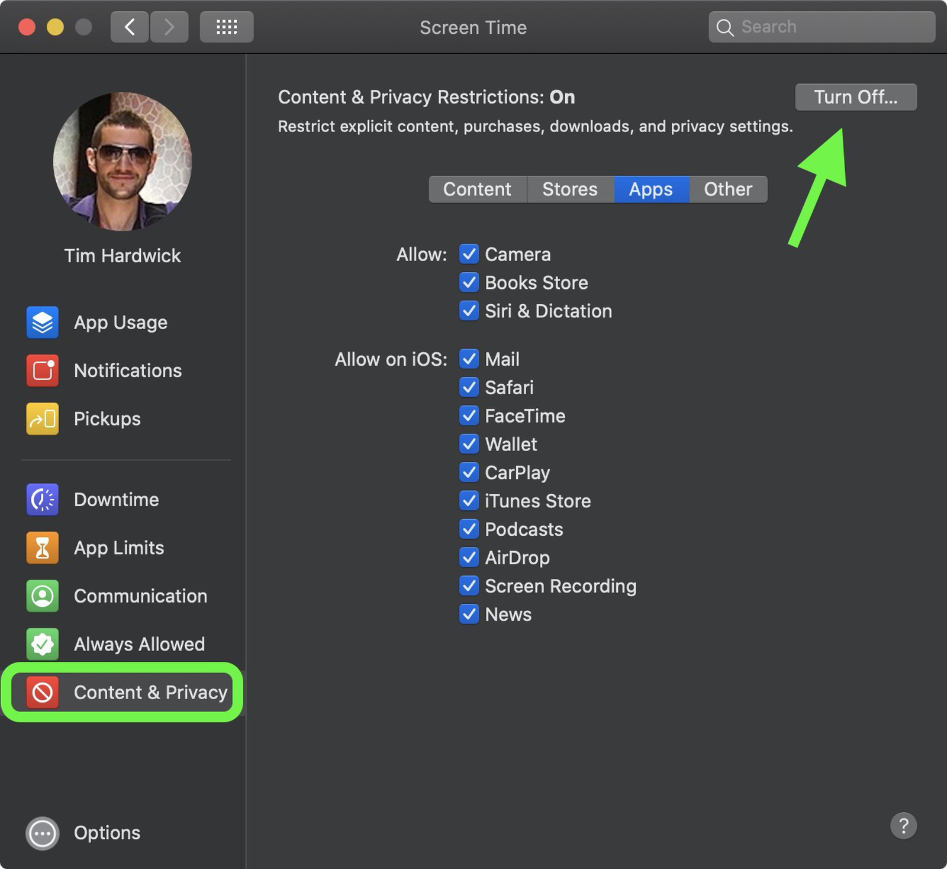Select the Downtime settings icon

pos(42,499)
